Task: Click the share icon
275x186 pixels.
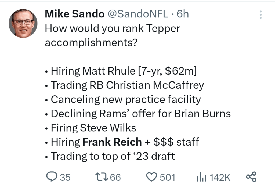Action: point(251,177)
